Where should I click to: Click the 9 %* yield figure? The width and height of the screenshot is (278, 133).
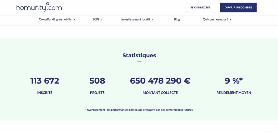point(234,81)
